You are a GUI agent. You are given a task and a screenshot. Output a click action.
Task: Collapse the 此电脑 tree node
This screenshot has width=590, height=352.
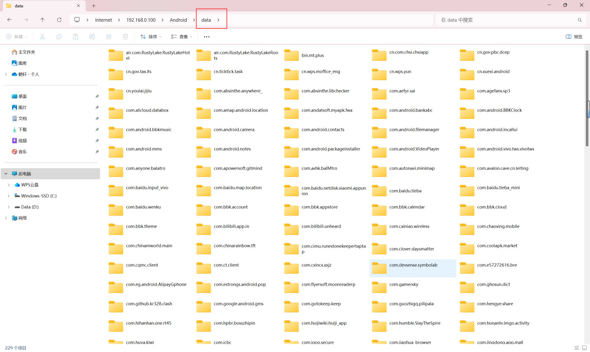(x=6, y=174)
